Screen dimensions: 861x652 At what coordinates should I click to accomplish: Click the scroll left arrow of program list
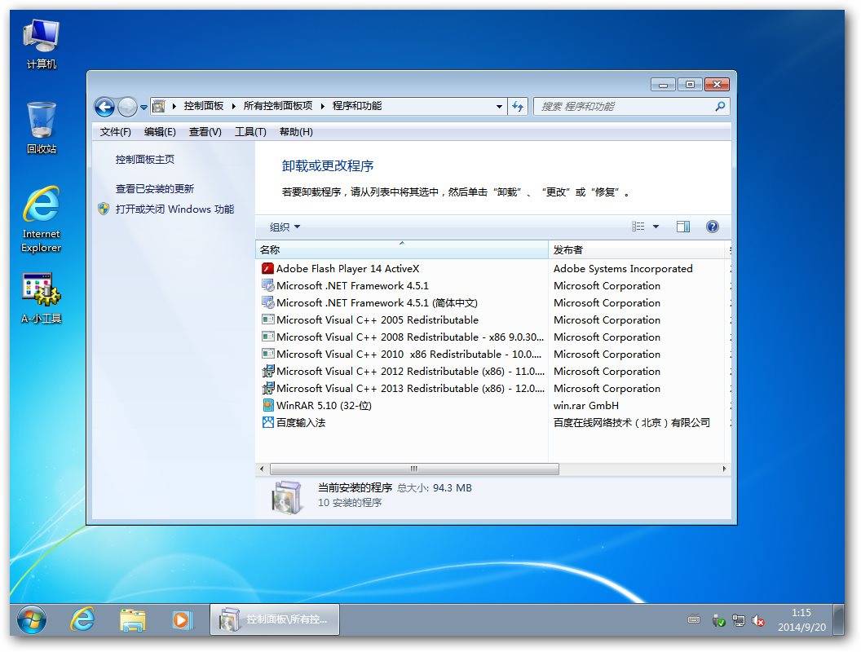(262, 469)
